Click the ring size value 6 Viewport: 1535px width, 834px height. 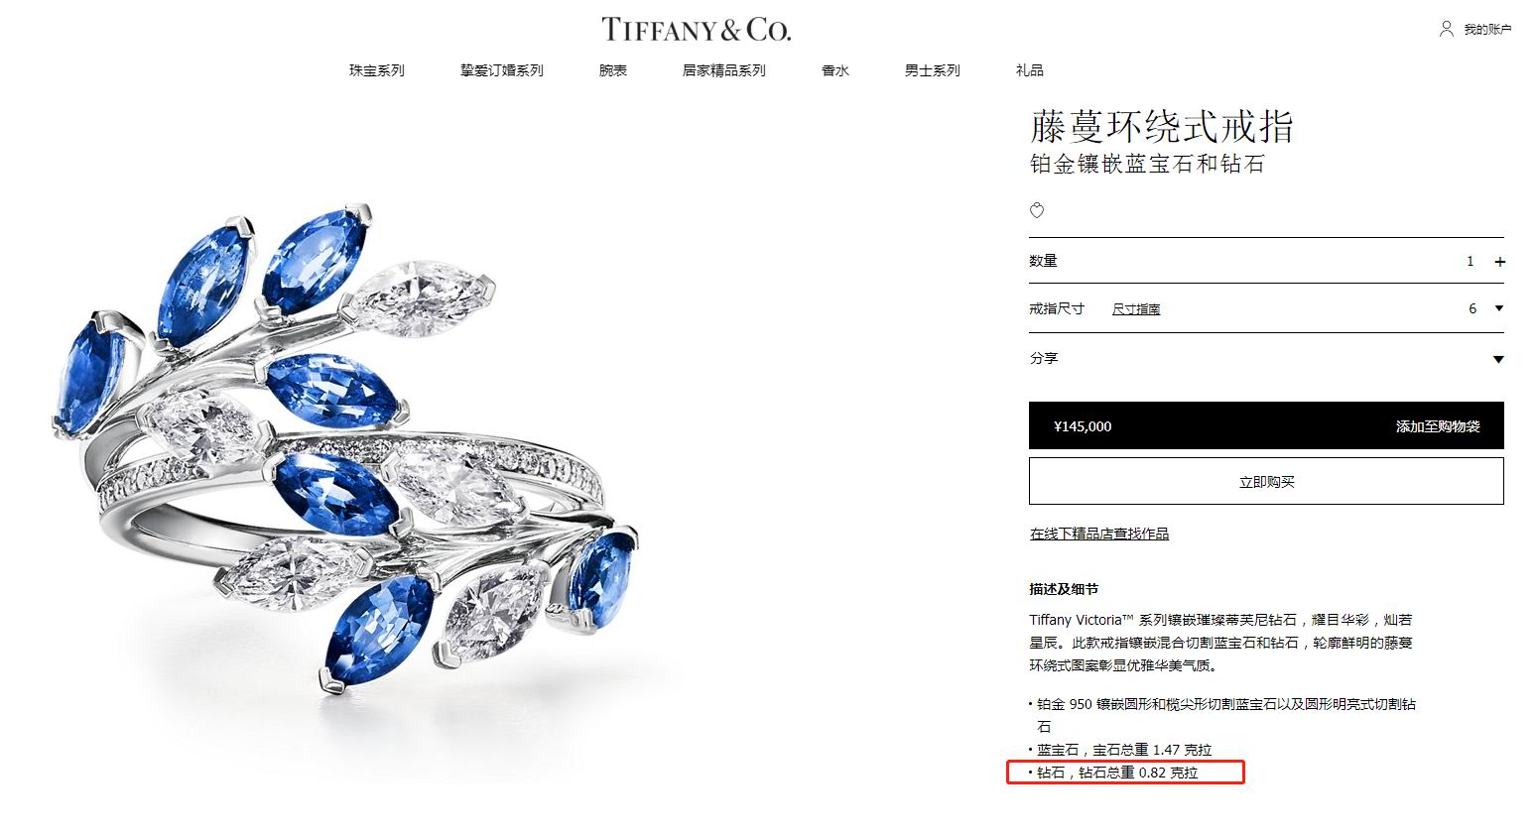click(x=1472, y=308)
